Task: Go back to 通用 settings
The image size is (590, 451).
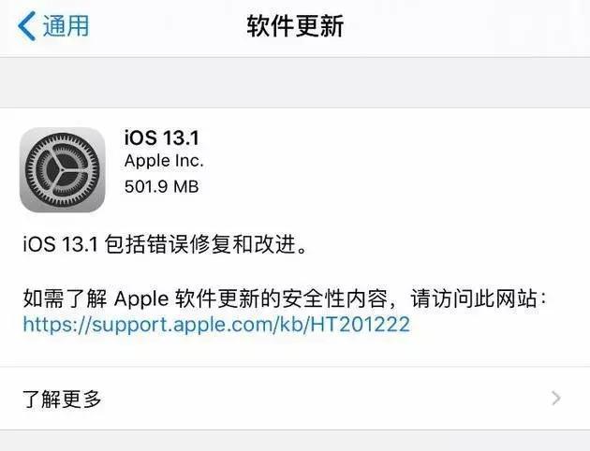Action: 53,25
